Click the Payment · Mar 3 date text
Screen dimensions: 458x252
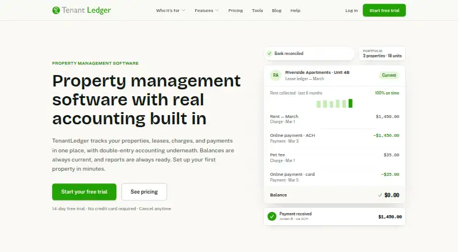click(284, 141)
